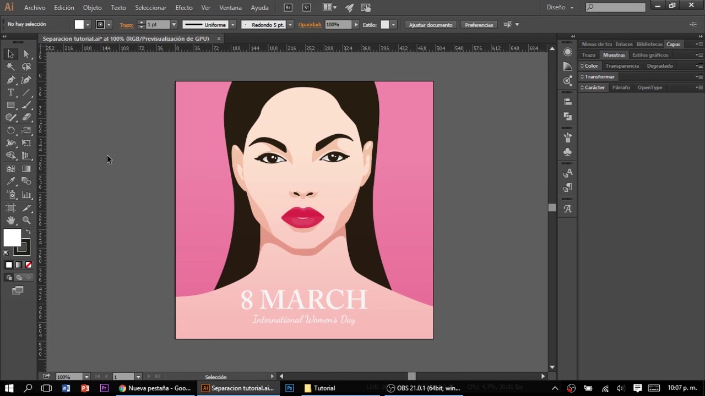This screenshot has width=705, height=396.
Task: Select the Hand tool
Action: [x=10, y=220]
